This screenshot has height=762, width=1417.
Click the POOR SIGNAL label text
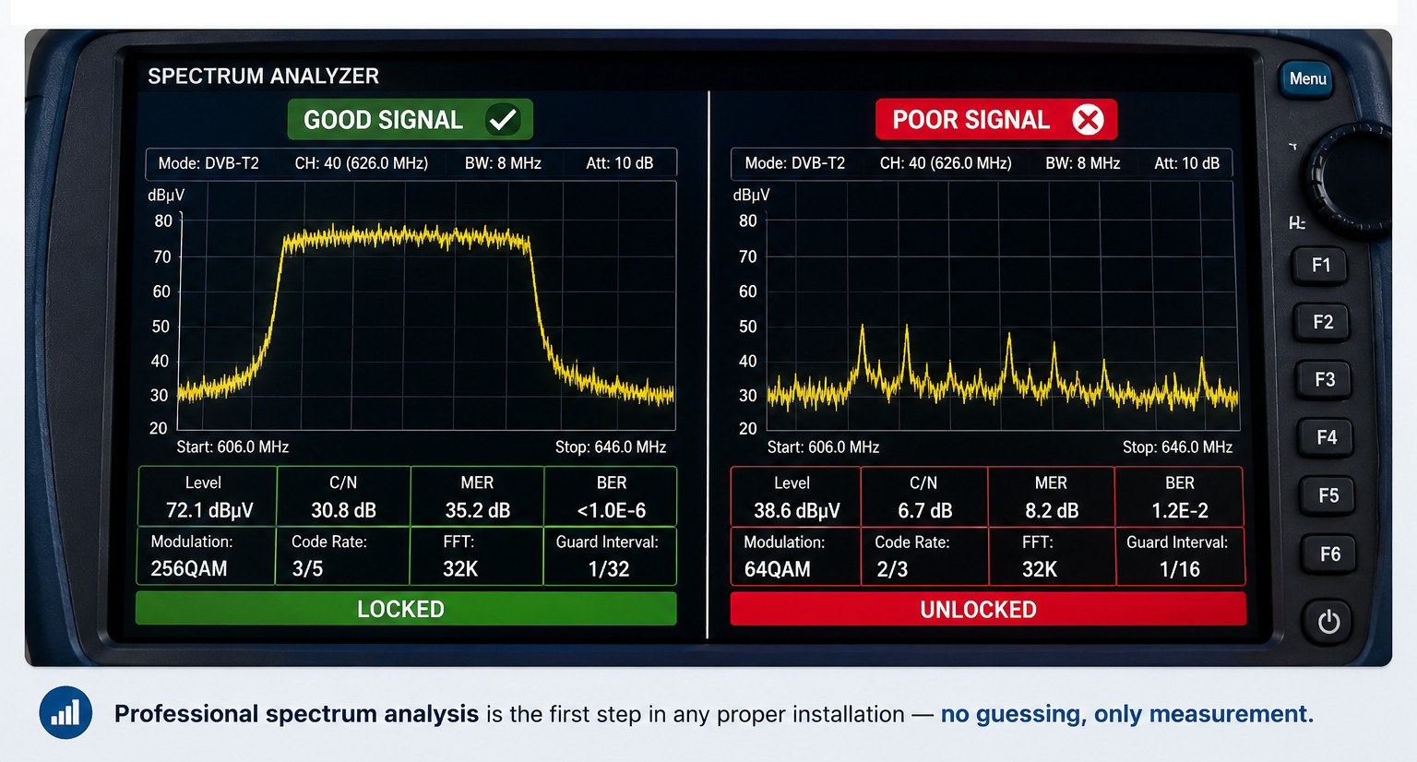pyautogui.click(x=971, y=120)
